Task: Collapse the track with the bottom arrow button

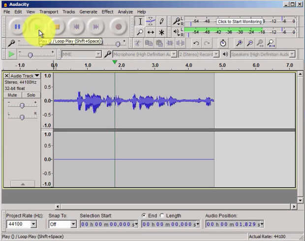Action: tap(23, 184)
